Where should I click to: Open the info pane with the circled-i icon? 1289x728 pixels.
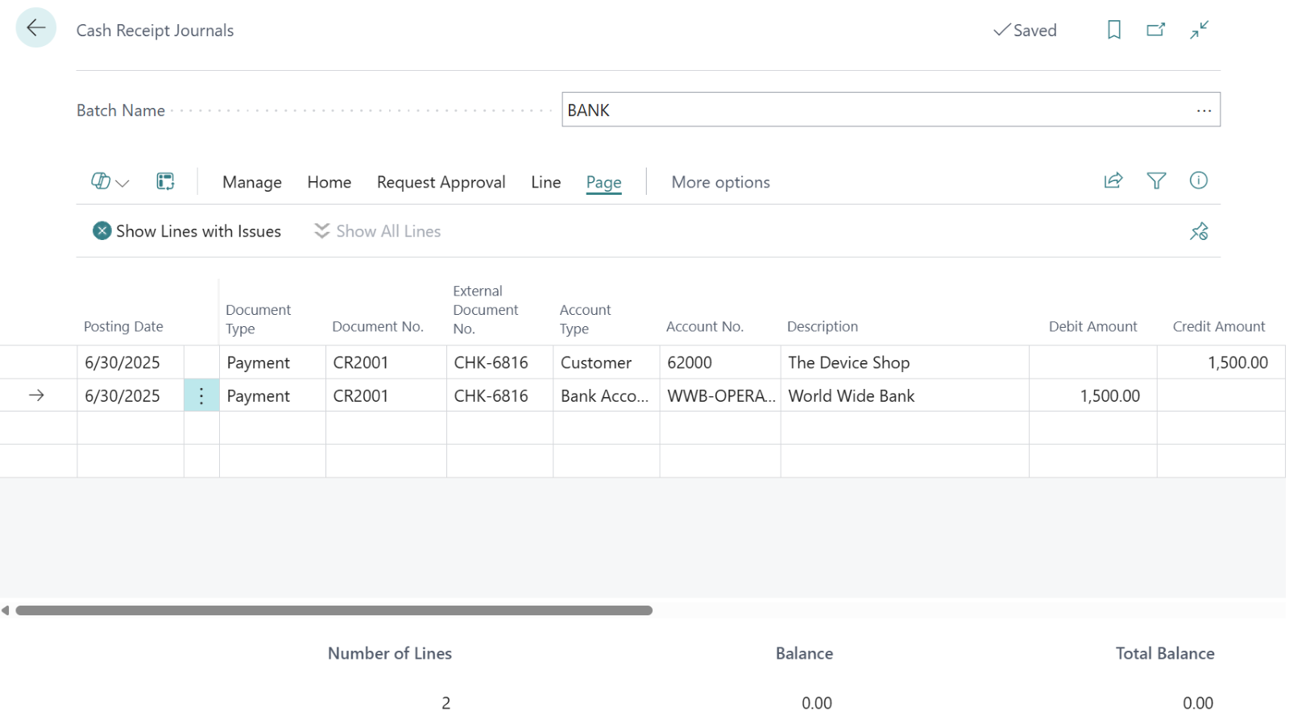click(1198, 180)
